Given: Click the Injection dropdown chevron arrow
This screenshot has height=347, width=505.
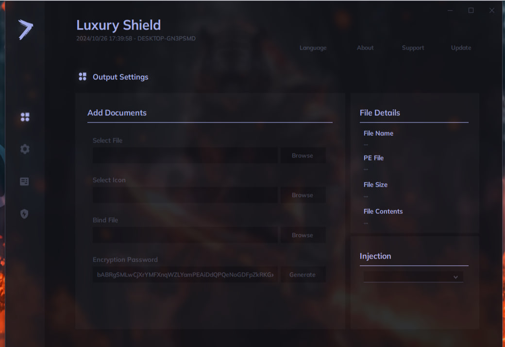Looking at the screenshot, I should point(455,277).
